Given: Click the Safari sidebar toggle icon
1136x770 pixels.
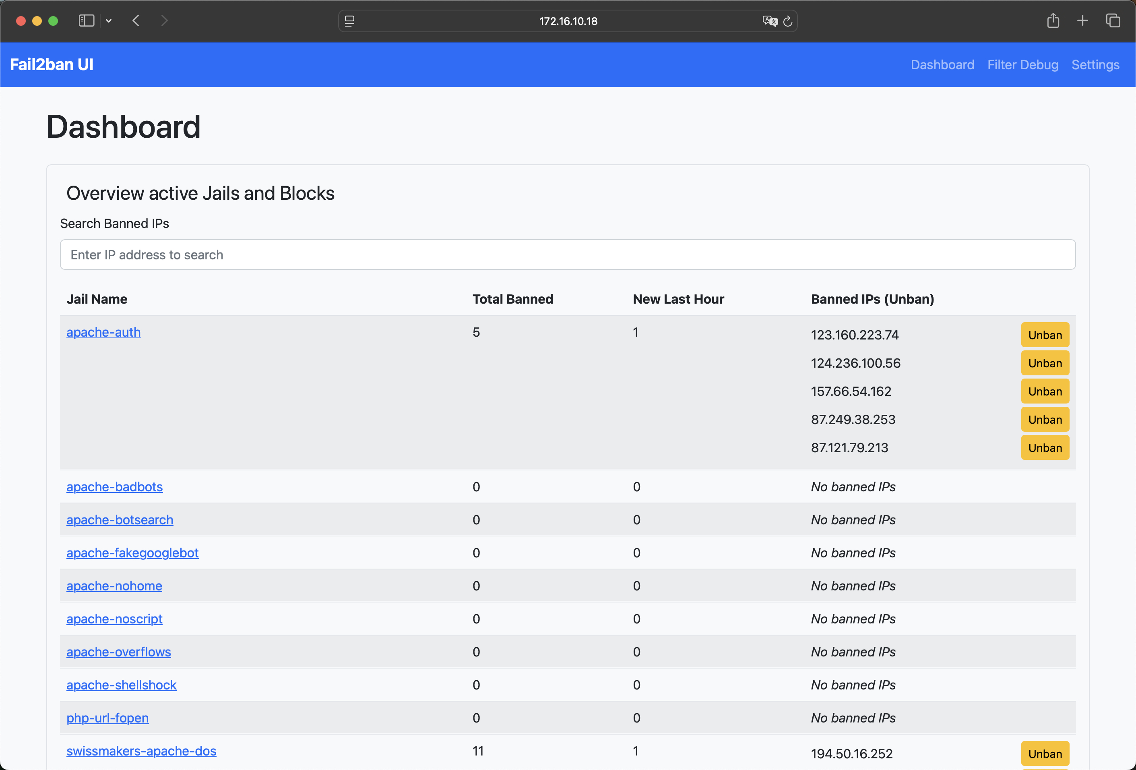Looking at the screenshot, I should [x=86, y=21].
